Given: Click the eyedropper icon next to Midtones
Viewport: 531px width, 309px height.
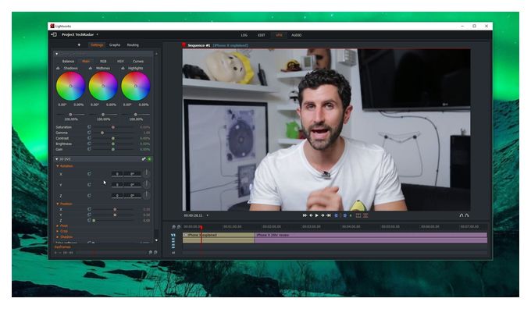Looking at the screenshot, I should (x=90, y=69).
